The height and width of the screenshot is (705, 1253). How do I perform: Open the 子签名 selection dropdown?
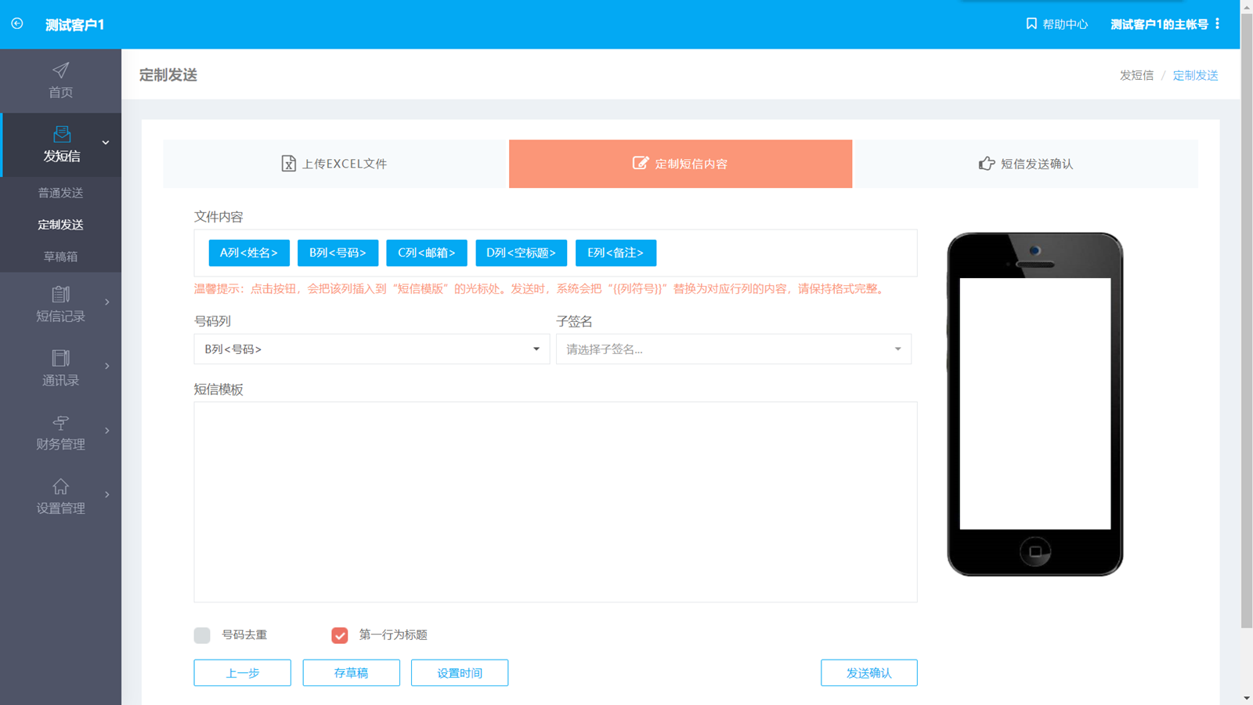tap(733, 349)
